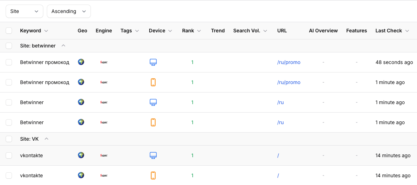The image size is (417, 185).
Task: Click globe icon in desktop Betwinner /ru row
Action: click(81, 102)
